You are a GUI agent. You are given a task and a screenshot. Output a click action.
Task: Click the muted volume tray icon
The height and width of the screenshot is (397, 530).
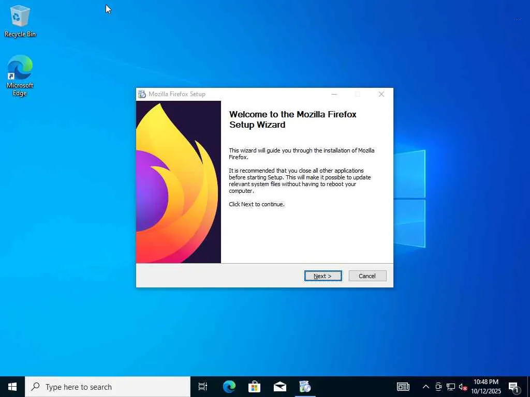click(x=463, y=387)
